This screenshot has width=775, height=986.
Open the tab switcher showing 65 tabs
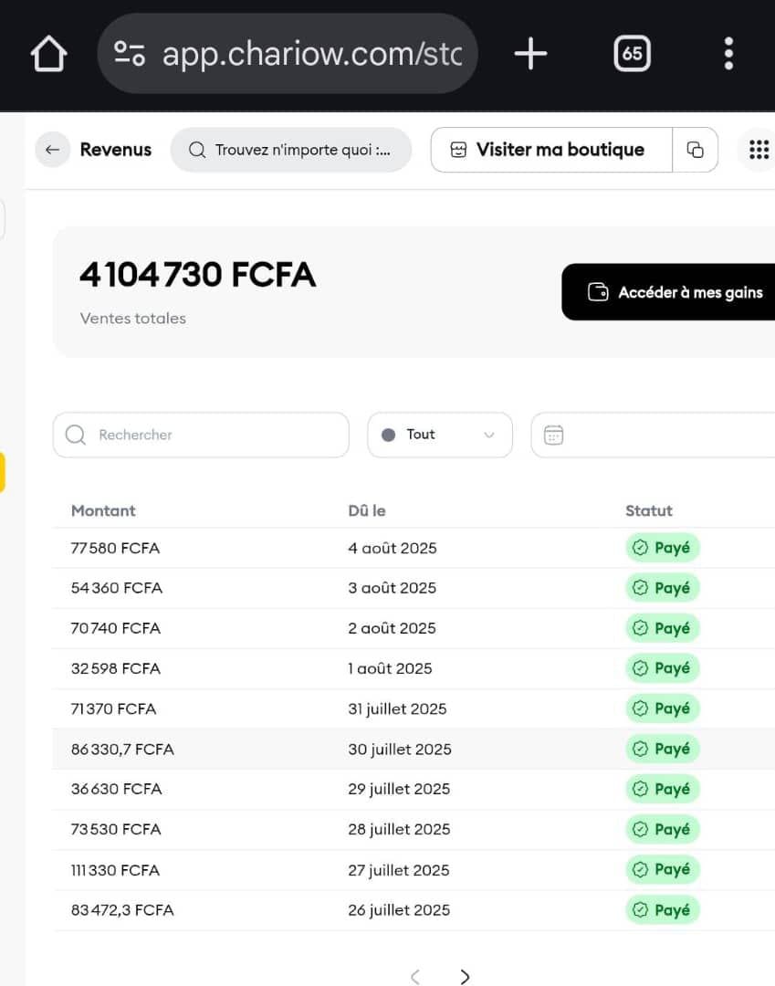coord(632,54)
